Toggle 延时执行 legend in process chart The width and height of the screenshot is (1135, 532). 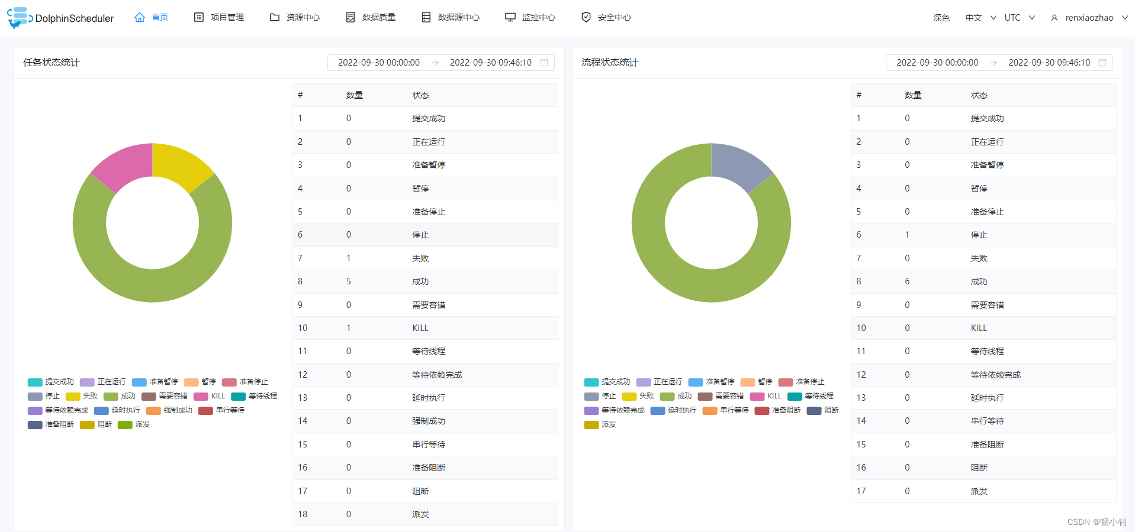pyautogui.click(x=674, y=410)
